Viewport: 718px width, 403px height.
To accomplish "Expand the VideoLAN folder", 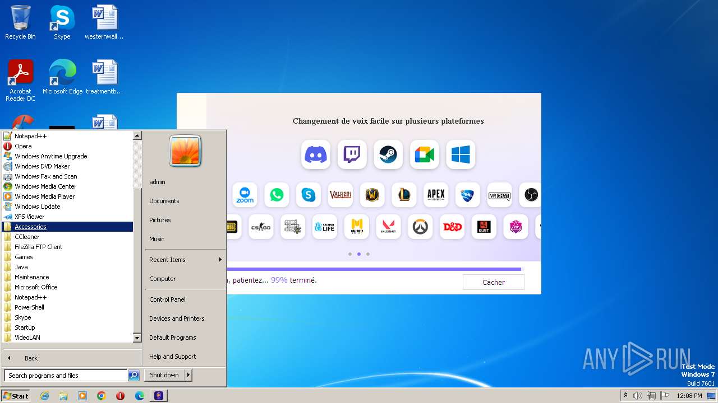I will (67, 338).
